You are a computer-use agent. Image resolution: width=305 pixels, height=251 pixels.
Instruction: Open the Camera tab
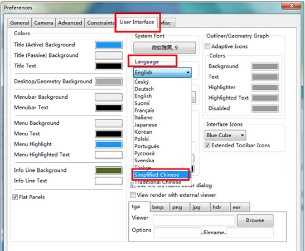[43, 23]
